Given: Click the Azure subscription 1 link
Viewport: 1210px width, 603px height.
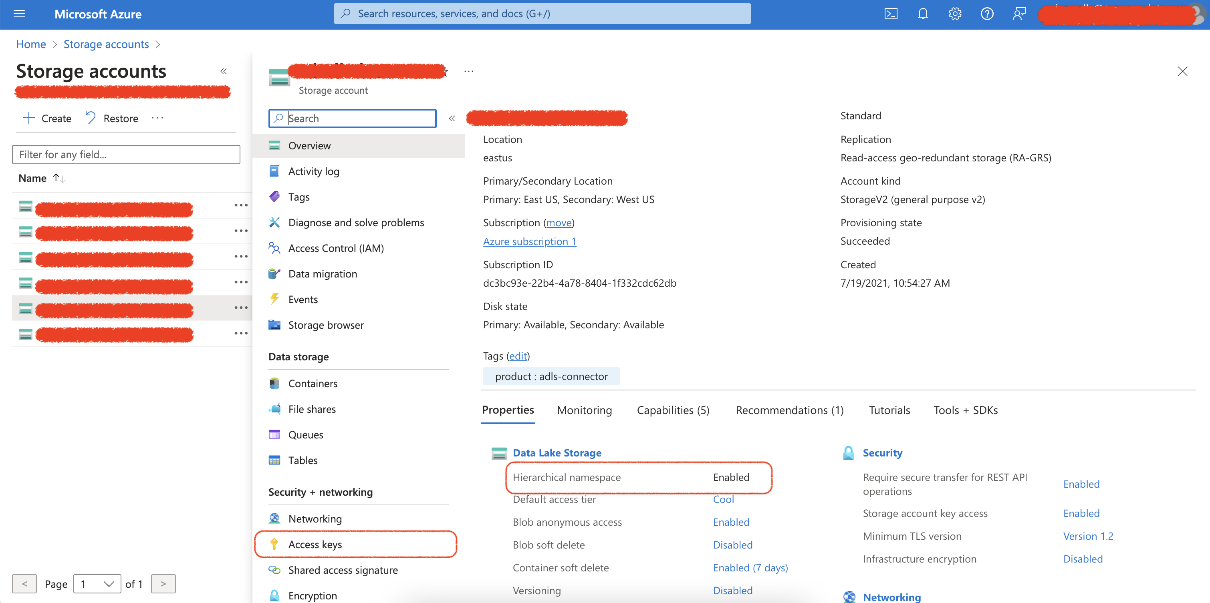Looking at the screenshot, I should [x=529, y=241].
